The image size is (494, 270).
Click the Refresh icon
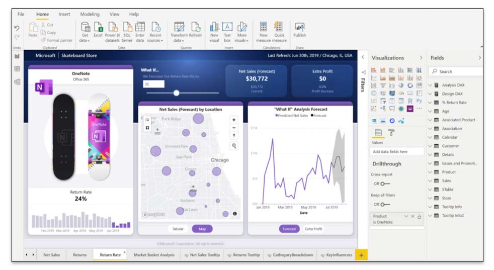point(195,27)
